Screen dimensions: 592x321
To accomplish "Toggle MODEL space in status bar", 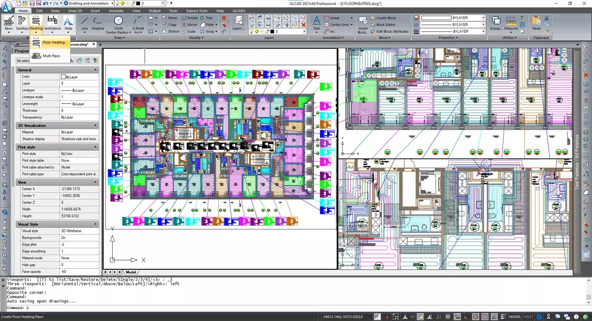I will [515, 317].
